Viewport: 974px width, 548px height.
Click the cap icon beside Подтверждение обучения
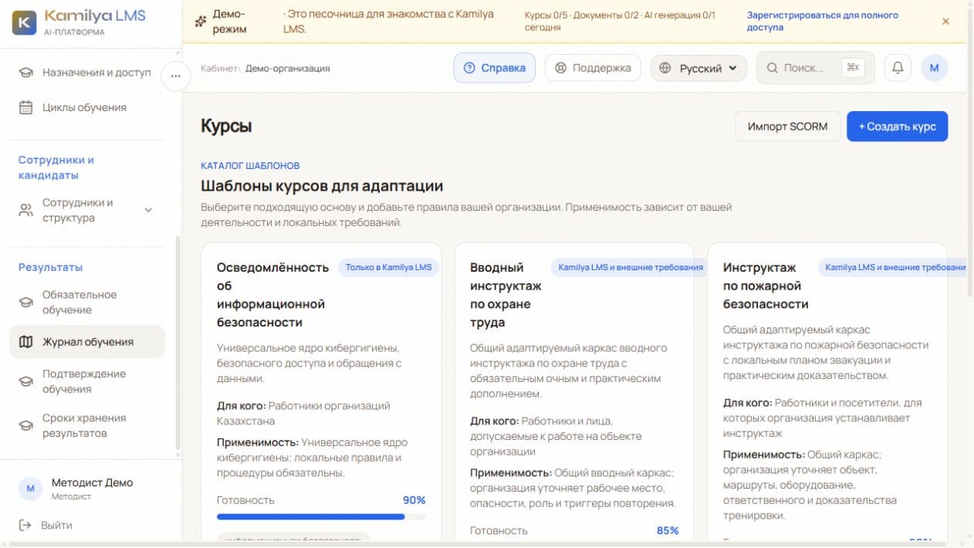pyautogui.click(x=26, y=381)
